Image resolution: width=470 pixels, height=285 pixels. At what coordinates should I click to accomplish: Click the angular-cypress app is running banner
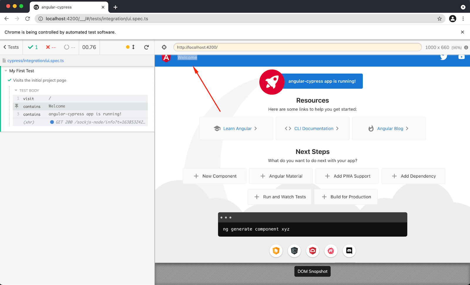322,81
